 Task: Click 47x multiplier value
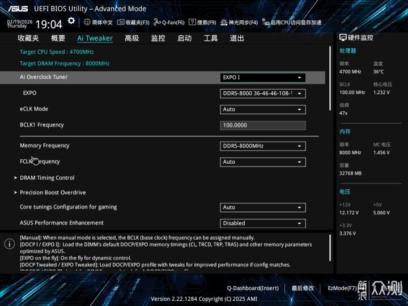(x=343, y=113)
